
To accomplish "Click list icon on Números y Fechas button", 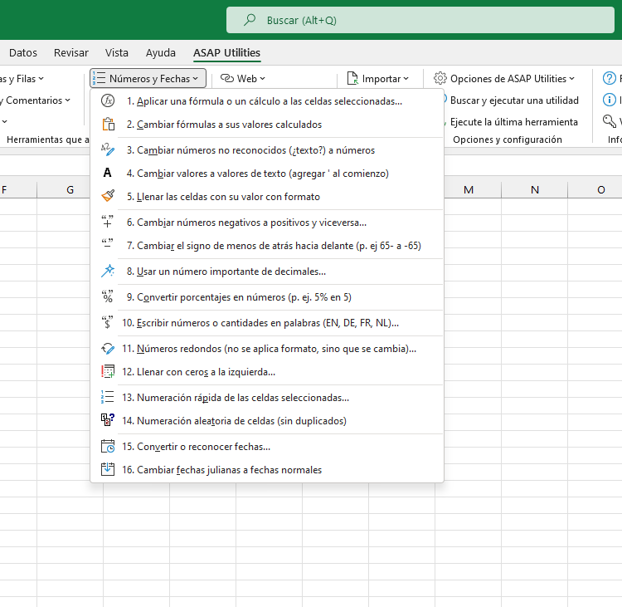I will (100, 78).
